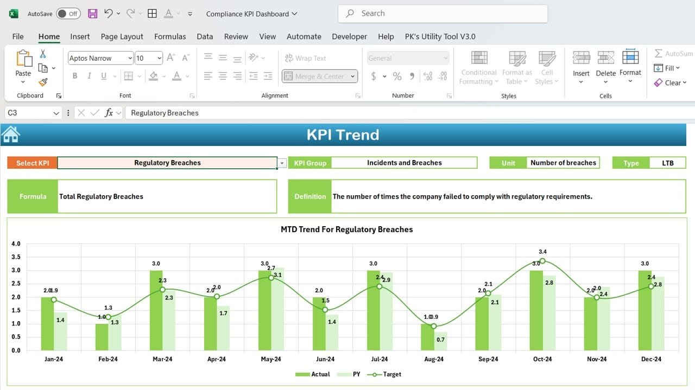The image size is (695, 390).
Task: Click the Format cells button
Action: [630, 67]
